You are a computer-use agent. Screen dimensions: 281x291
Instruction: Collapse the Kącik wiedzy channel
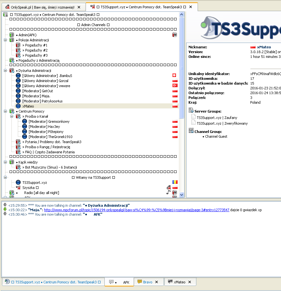(x=5, y=162)
